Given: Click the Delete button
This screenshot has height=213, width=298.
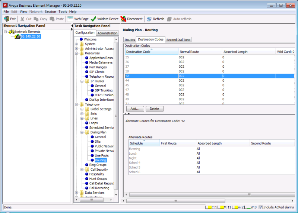Looking at the screenshot, I should coord(154,109).
